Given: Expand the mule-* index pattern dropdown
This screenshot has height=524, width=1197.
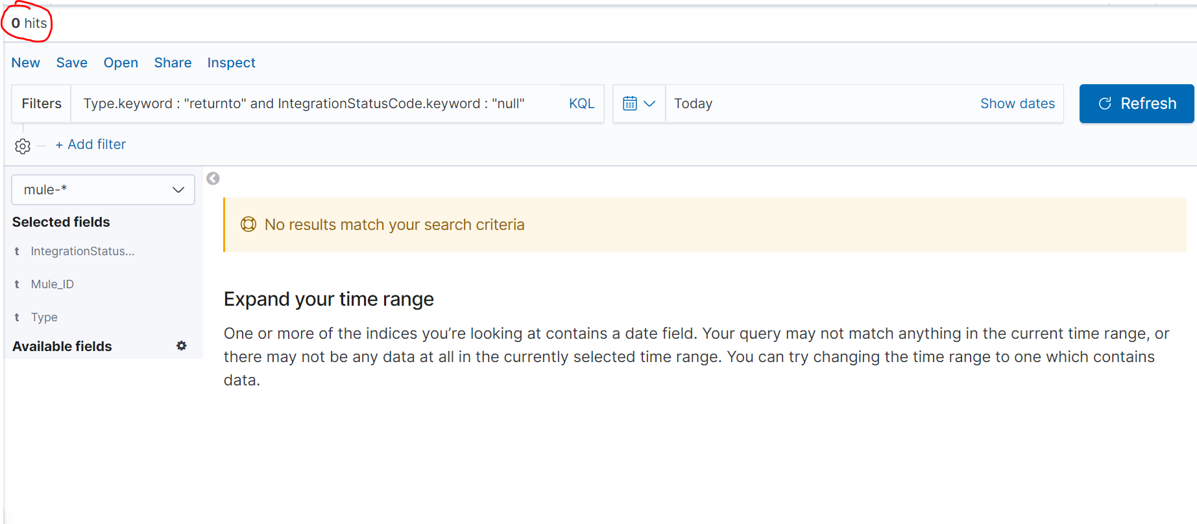Looking at the screenshot, I should point(103,190).
